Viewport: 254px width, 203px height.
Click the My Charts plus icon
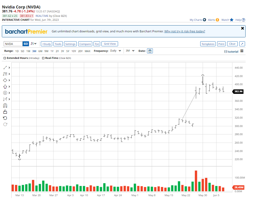[204, 20]
